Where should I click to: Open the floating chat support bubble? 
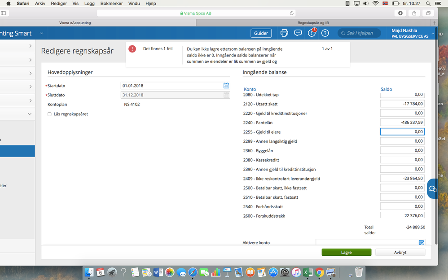pyautogui.click(x=433, y=188)
